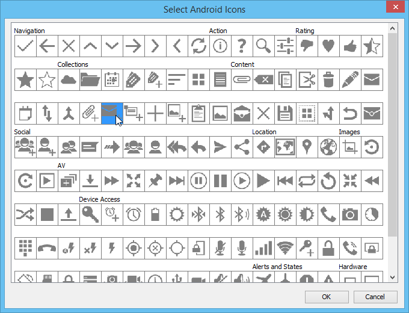Select the undo curved arrow icon
The height and width of the screenshot is (313, 409).
pyautogui.click(x=350, y=113)
